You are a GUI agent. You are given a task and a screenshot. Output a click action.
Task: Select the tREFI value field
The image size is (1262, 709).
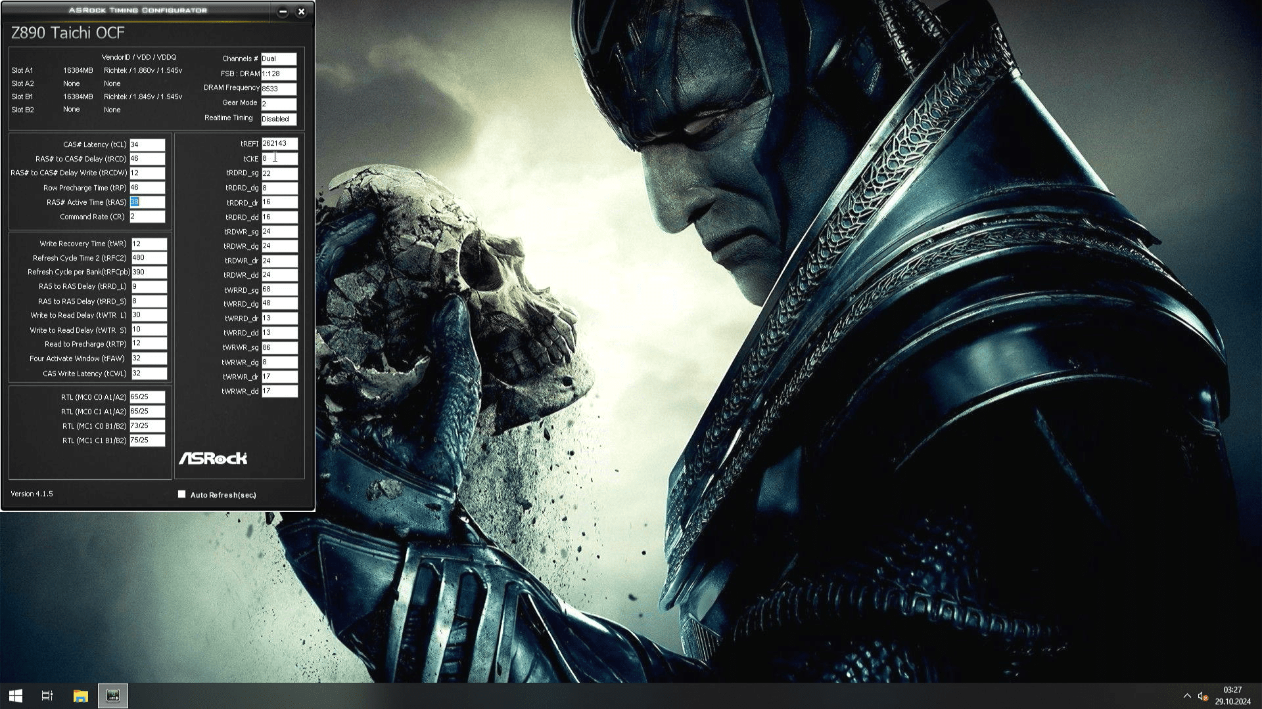[x=279, y=144]
